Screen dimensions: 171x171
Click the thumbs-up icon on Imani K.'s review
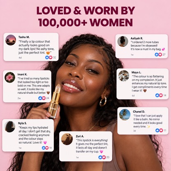pos(40,98)
